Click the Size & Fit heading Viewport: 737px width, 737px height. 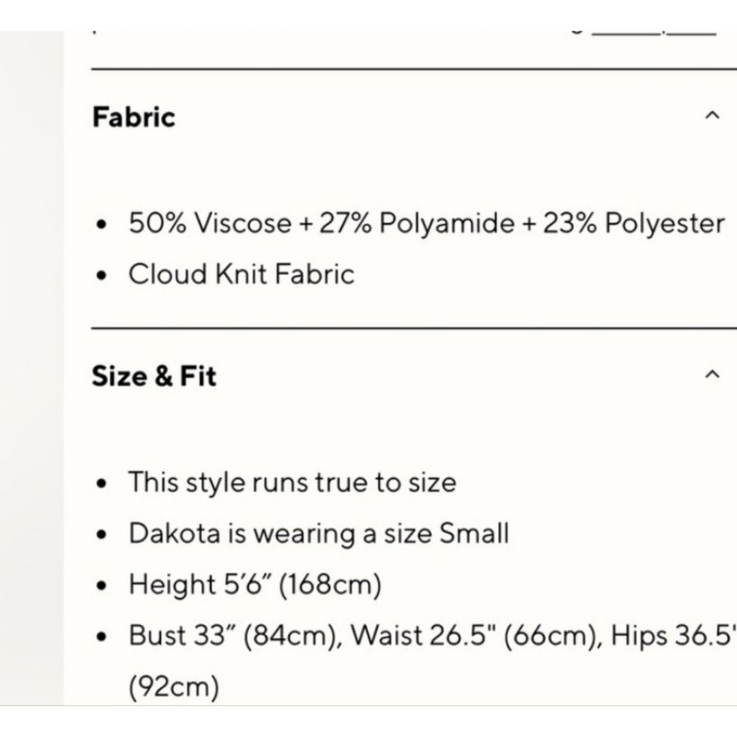tap(154, 376)
